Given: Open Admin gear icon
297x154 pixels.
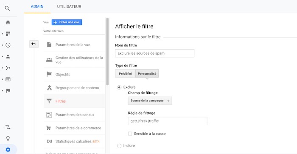Looking at the screenshot, I should pos(8,150).
